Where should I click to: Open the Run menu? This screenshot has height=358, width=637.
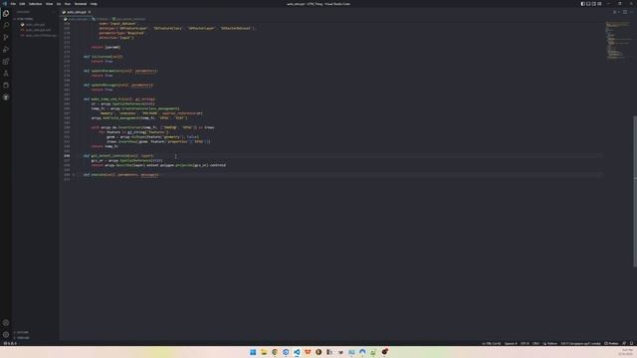pos(68,4)
